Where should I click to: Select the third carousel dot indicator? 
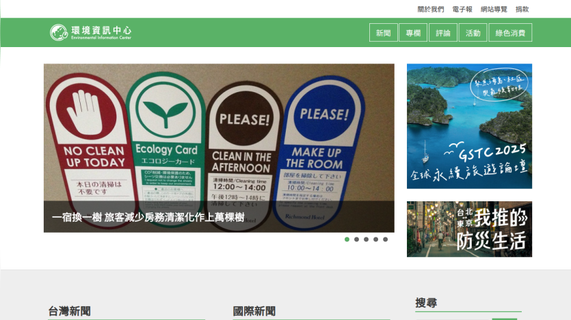[366, 239]
